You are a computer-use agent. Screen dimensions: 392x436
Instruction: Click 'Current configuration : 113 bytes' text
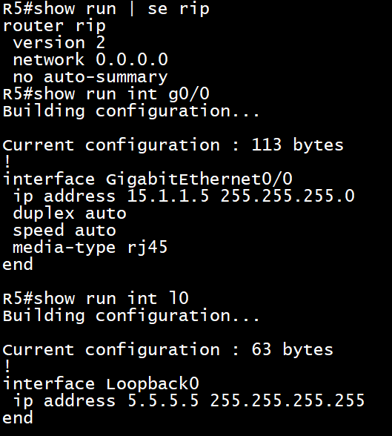[173, 145]
